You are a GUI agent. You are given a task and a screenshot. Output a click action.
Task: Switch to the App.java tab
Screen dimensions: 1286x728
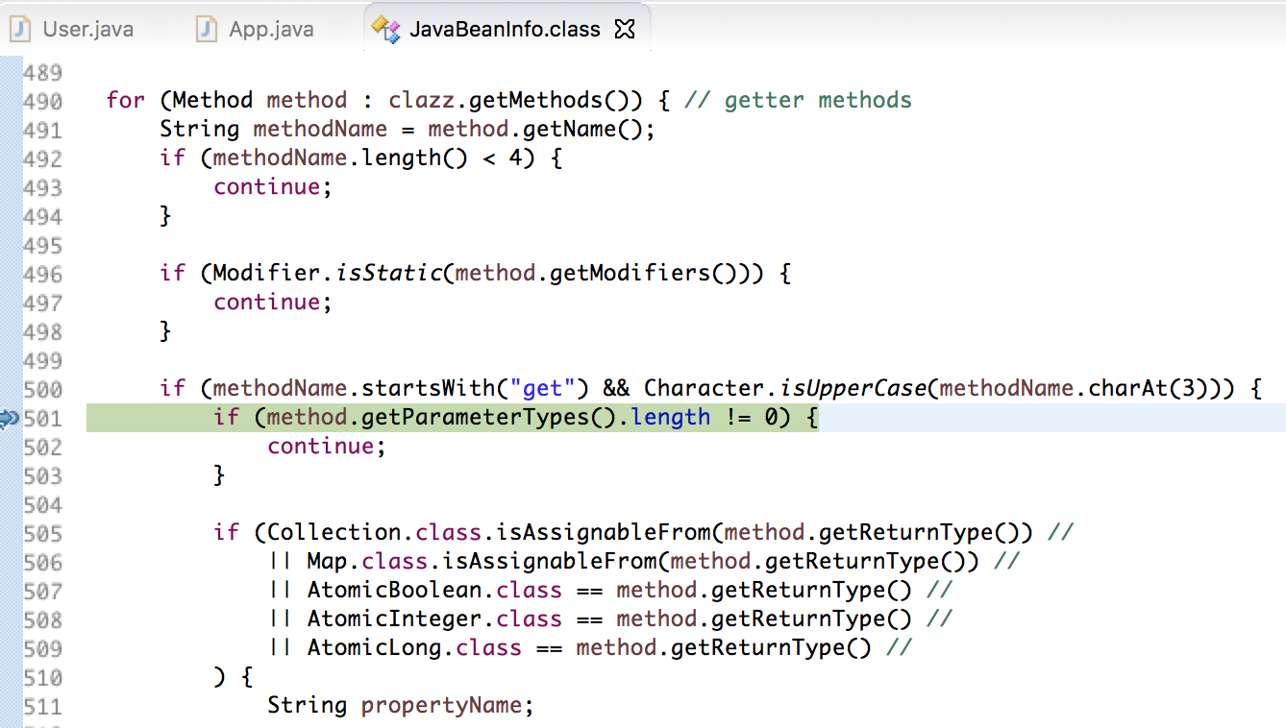tap(257, 30)
